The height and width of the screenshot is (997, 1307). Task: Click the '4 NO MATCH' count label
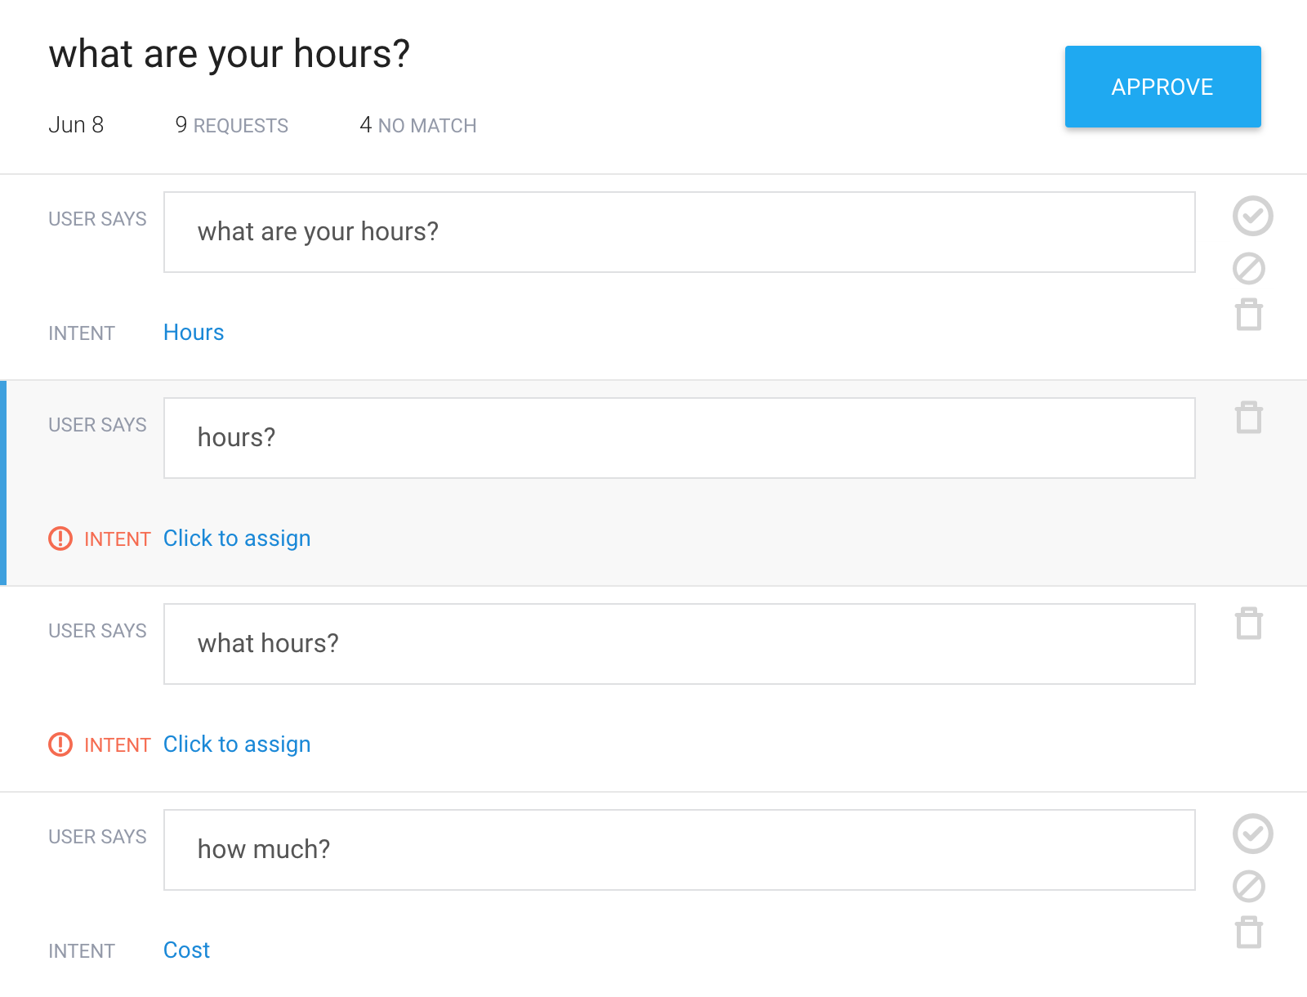pyautogui.click(x=418, y=125)
